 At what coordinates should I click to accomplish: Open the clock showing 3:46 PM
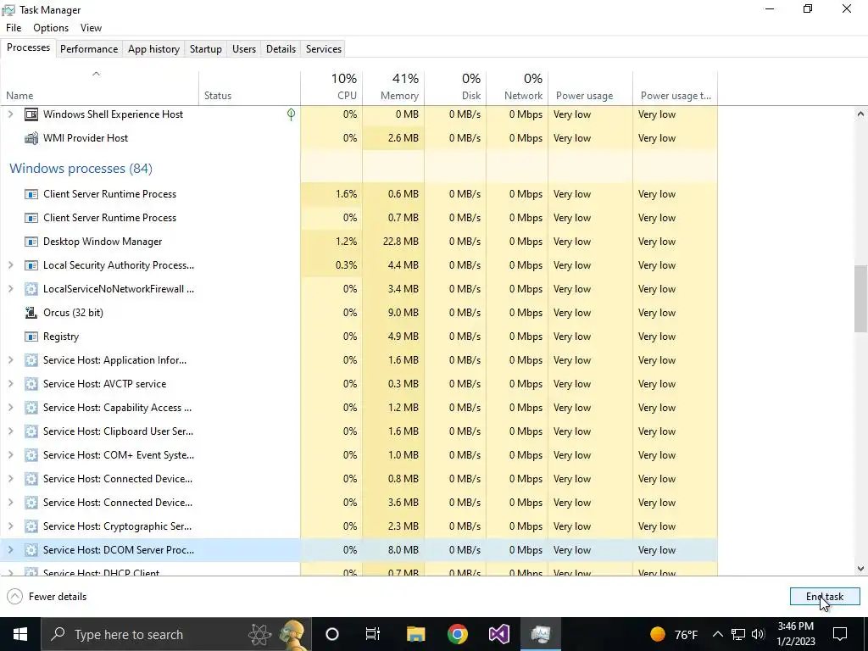coord(796,634)
